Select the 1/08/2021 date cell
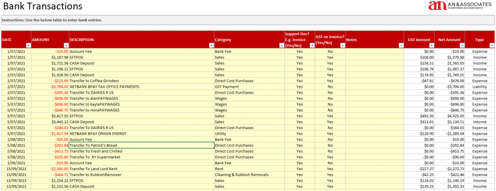This screenshot has height=191, width=496. tap(16, 139)
